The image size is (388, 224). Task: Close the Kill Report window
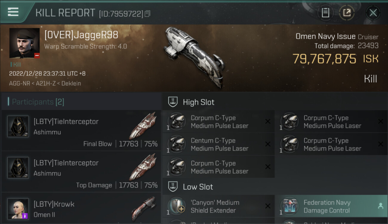(x=373, y=13)
